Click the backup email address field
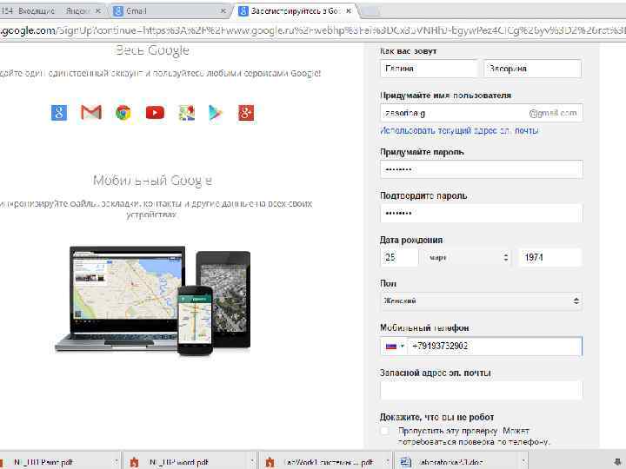The height and width of the screenshot is (469, 626). 481,391
